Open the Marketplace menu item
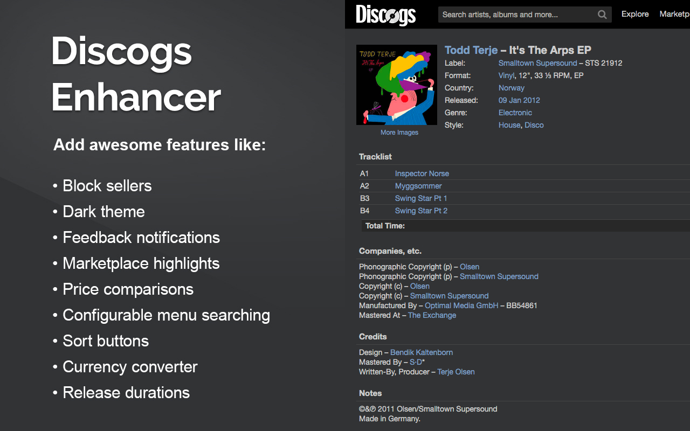 674,14
